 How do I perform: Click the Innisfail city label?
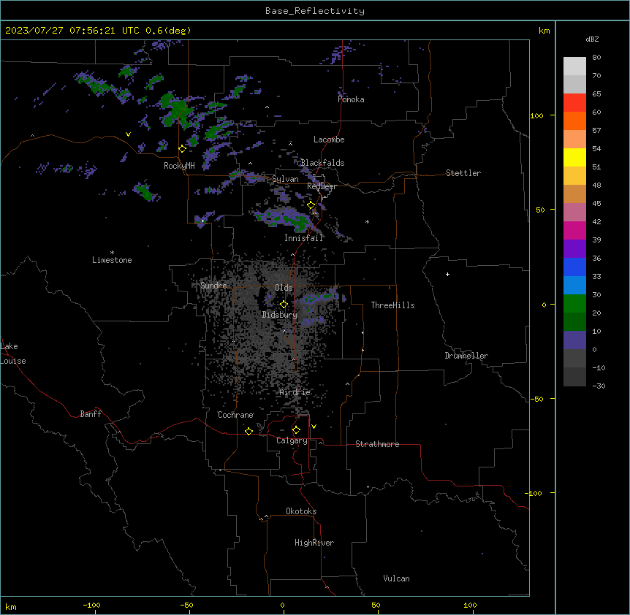point(304,238)
